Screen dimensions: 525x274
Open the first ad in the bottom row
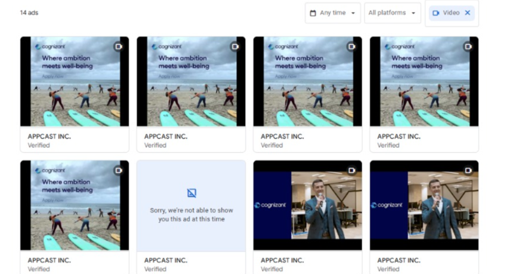pos(74,205)
